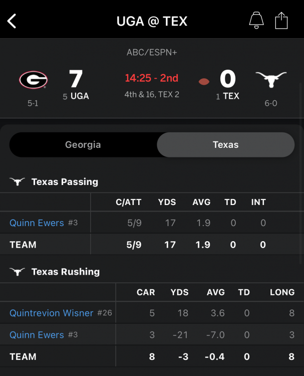Tap the TEX team name
The height and width of the screenshot is (376, 304).
230,96
